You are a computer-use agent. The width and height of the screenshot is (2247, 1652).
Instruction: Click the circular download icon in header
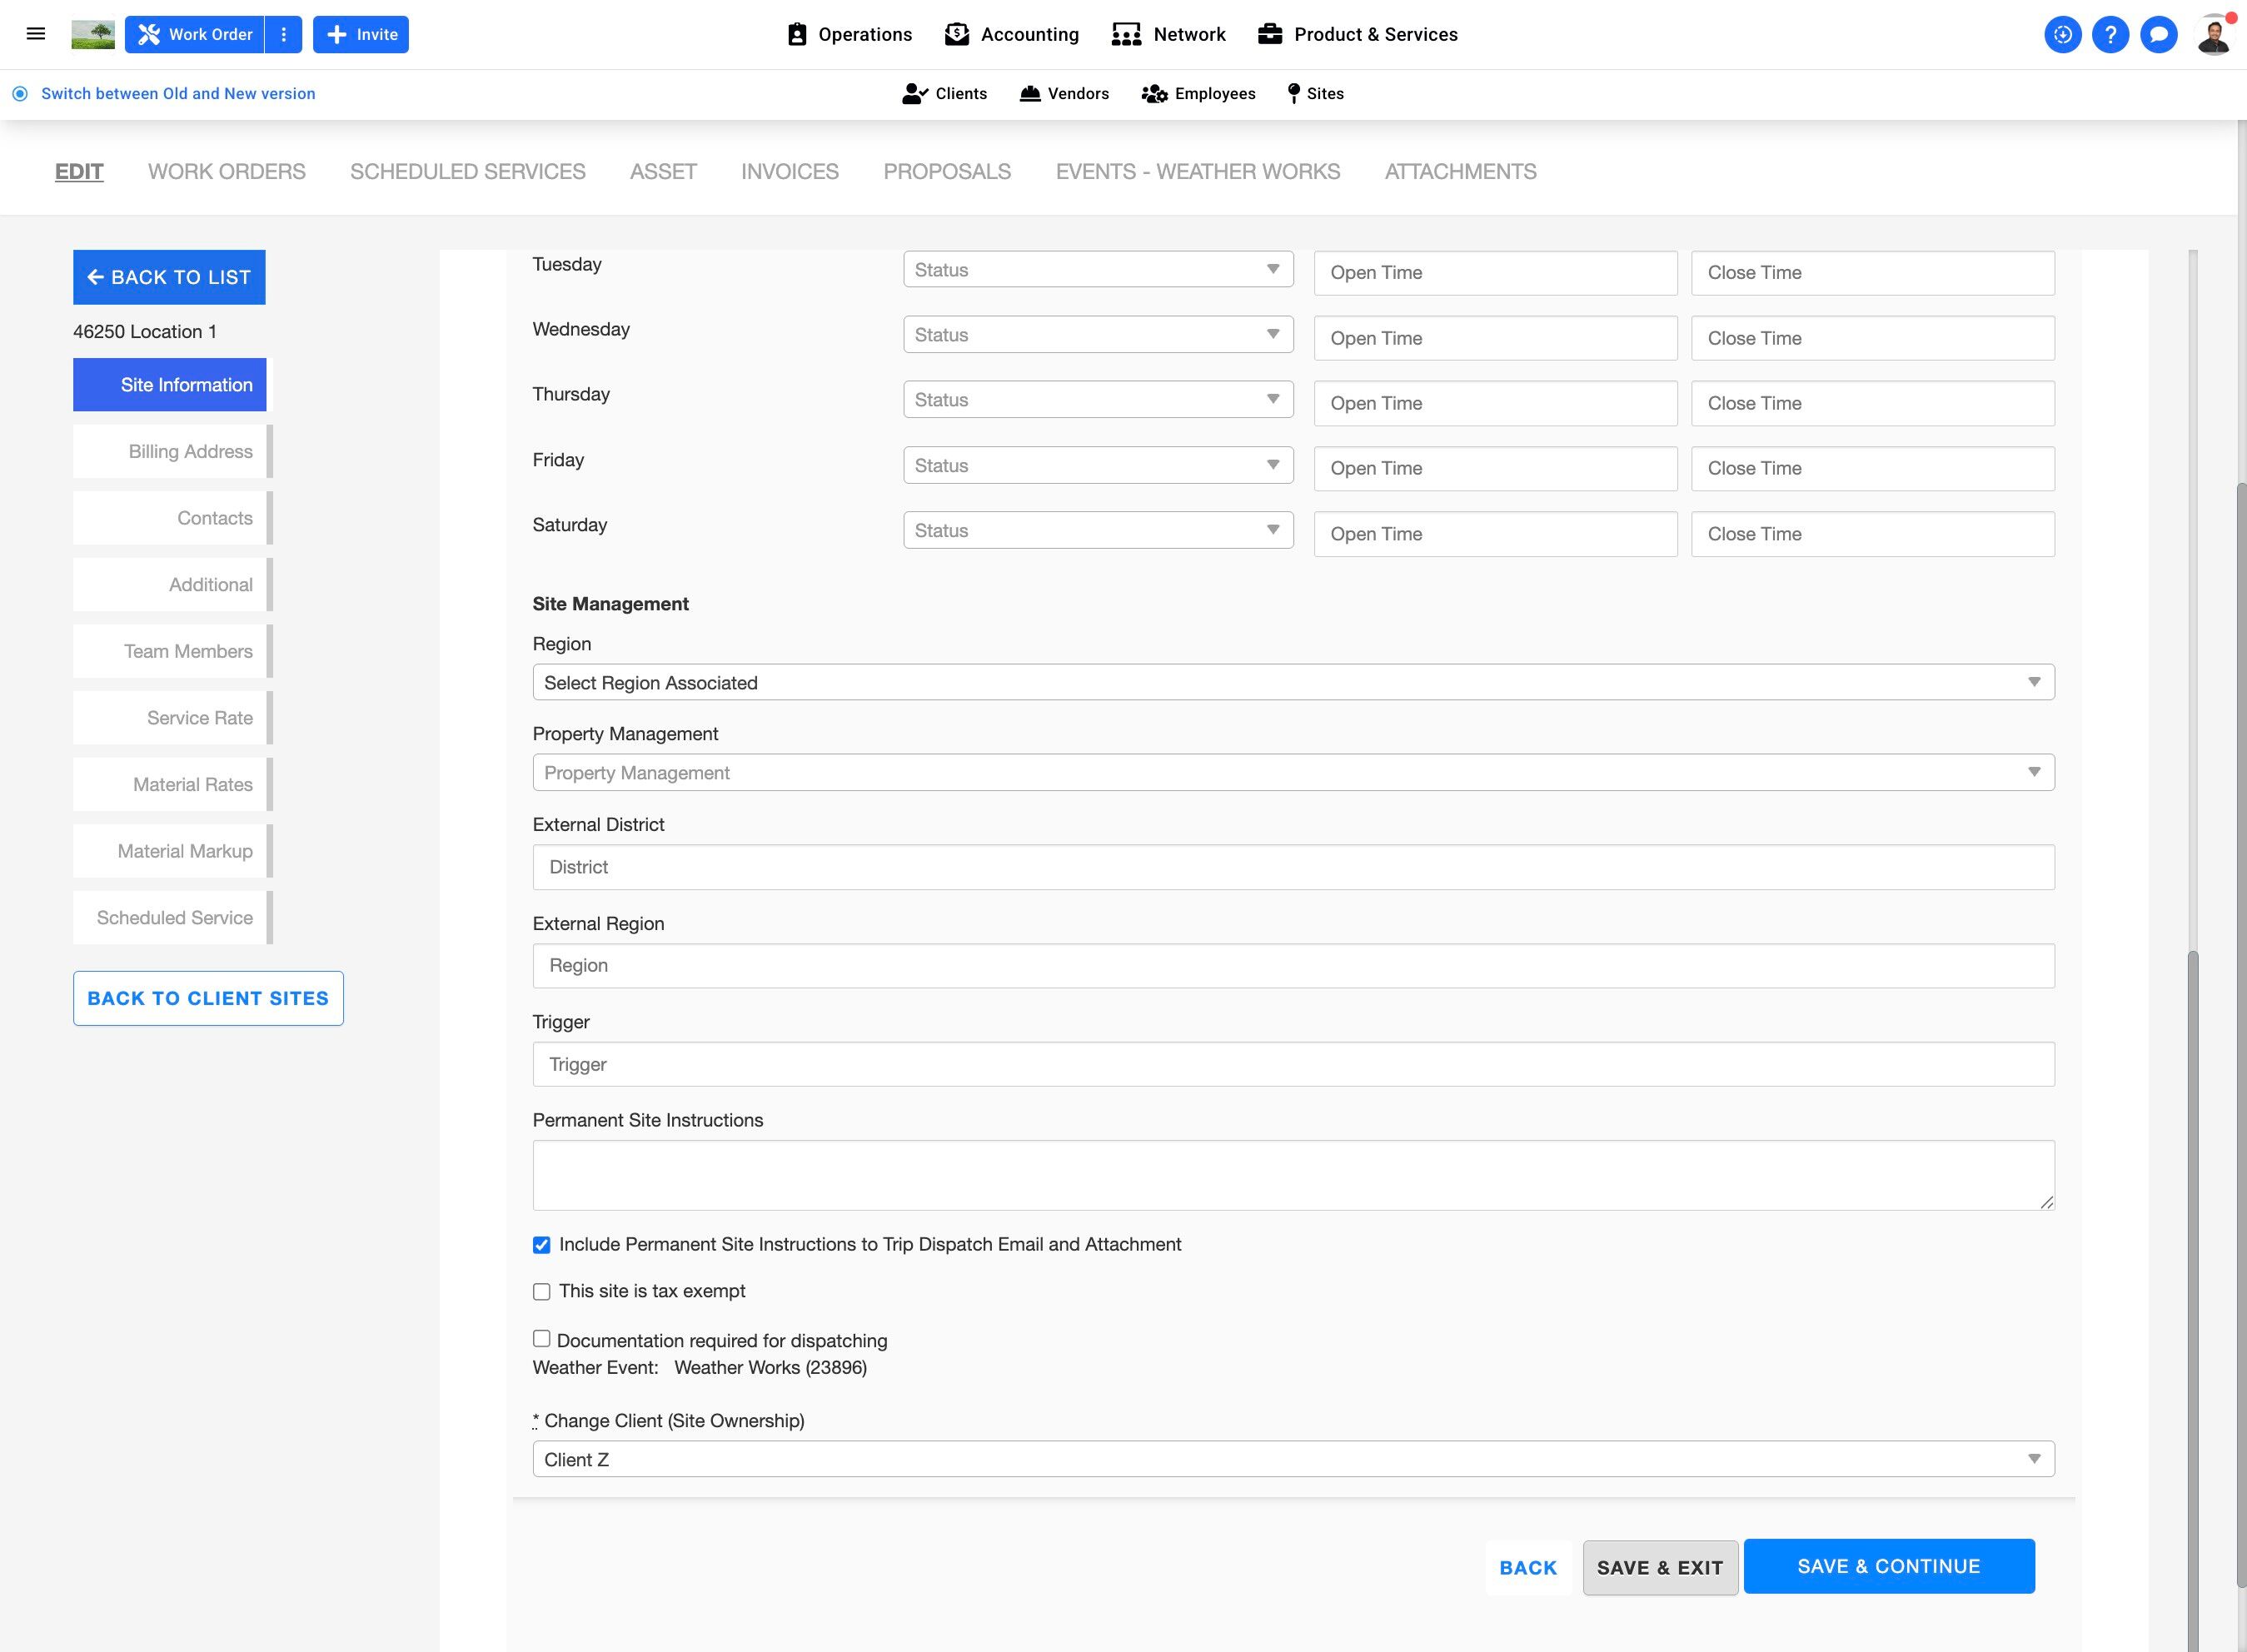2062,34
